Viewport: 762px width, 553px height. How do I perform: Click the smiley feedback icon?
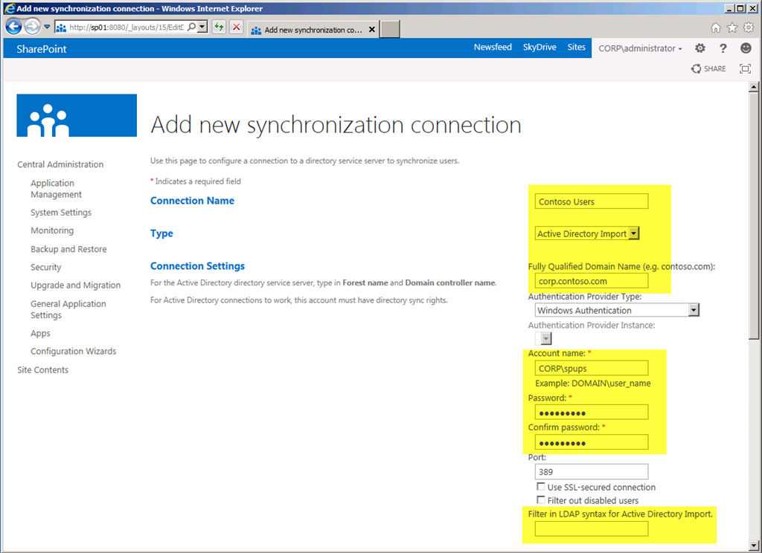[745, 48]
